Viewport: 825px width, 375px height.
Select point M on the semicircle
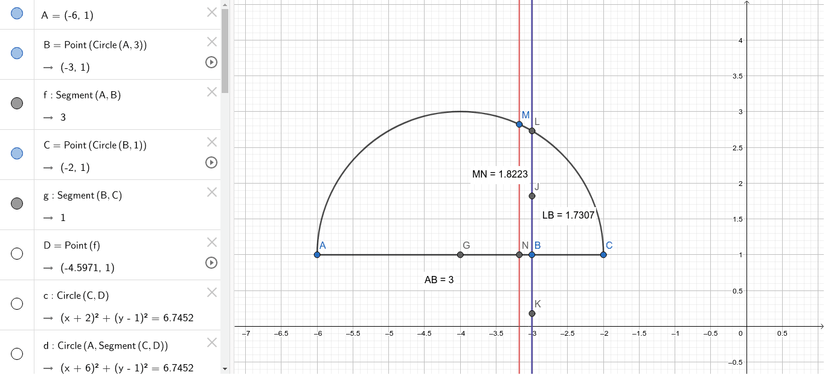pyautogui.click(x=519, y=124)
